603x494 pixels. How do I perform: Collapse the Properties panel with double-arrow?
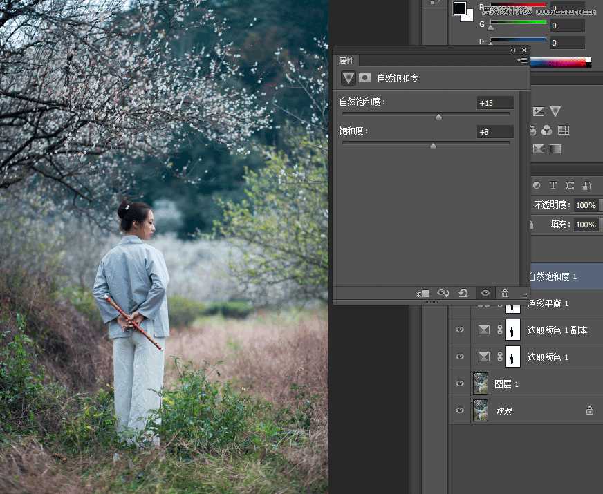[x=512, y=50]
